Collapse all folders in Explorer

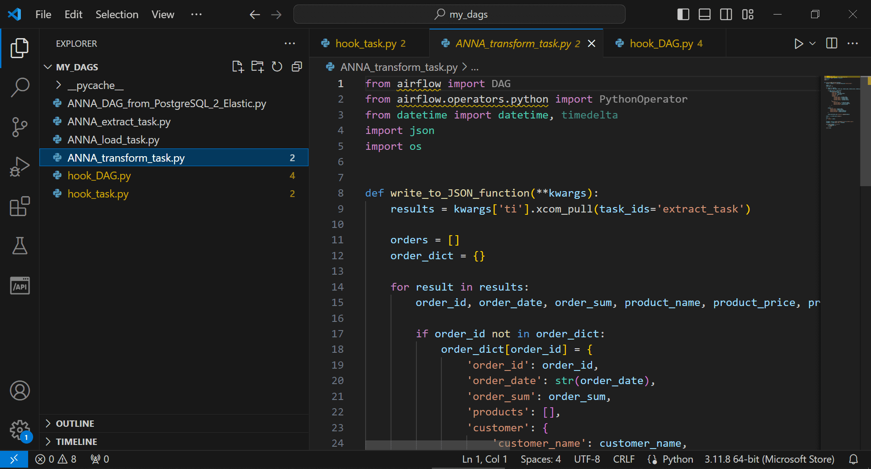click(x=297, y=67)
